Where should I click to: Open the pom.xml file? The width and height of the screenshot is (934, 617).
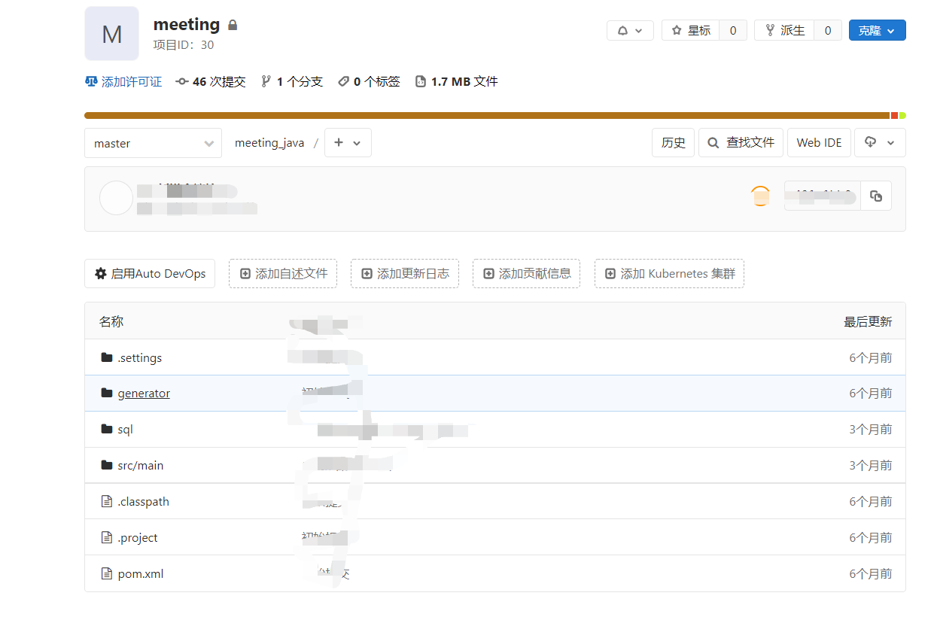click(x=141, y=574)
